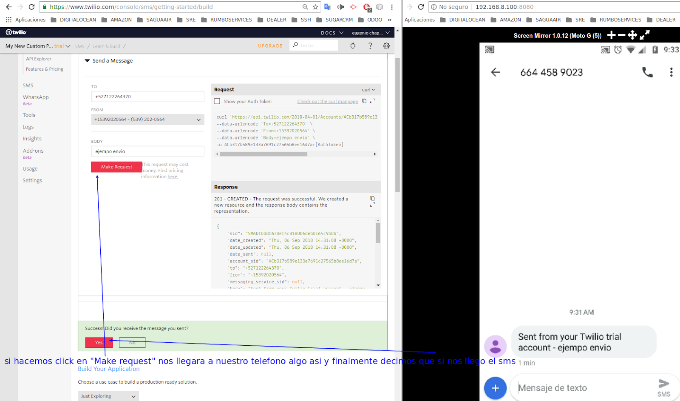Open Tools in the sidebar
Viewport: 680px width, 401px height.
click(x=29, y=115)
